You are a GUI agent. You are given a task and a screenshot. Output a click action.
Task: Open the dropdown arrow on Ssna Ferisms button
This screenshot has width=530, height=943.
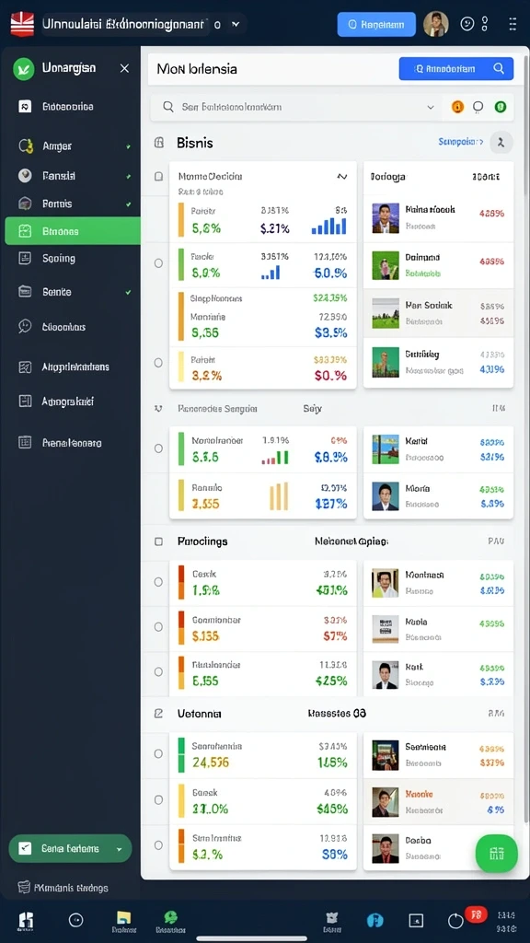click(119, 849)
